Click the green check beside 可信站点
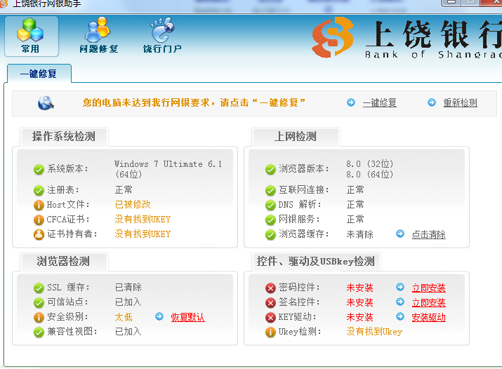Image resolution: width=502 pixels, height=369 pixels. click(x=39, y=302)
